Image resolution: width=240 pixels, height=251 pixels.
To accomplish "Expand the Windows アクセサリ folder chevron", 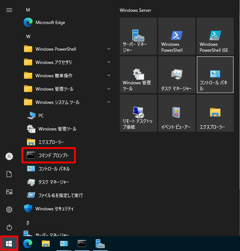I will (109, 62).
